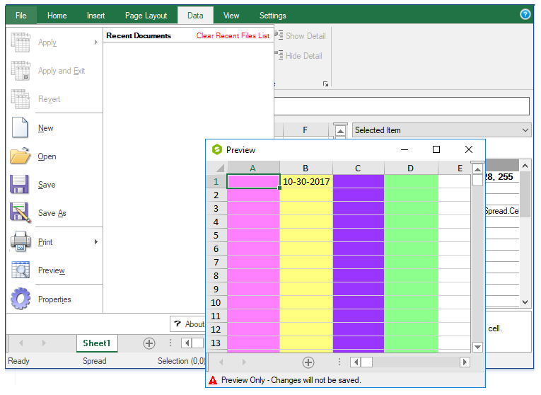Click the Open folder icon
Screen dimensions: 541x395
point(21,156)
